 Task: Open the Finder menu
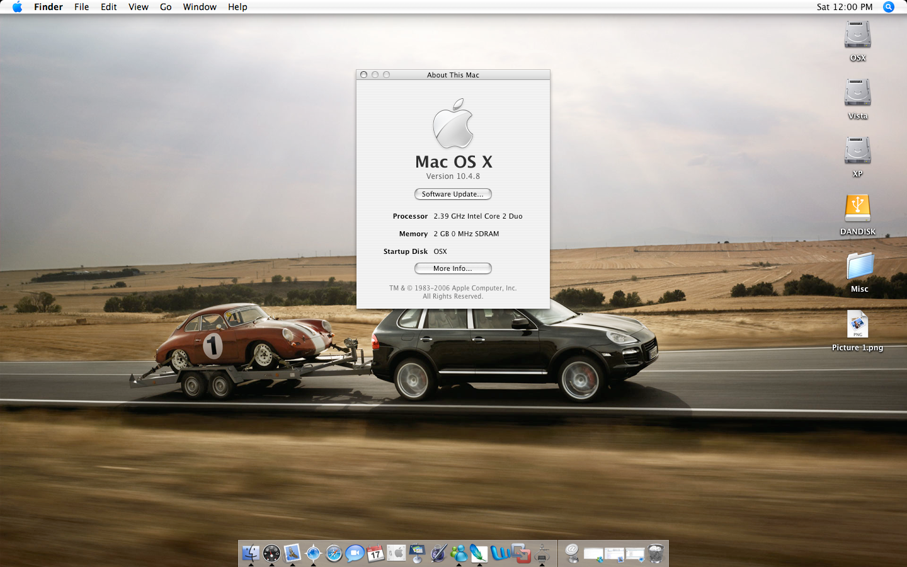48,7
